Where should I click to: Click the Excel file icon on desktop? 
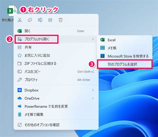[x=12, y=11]
